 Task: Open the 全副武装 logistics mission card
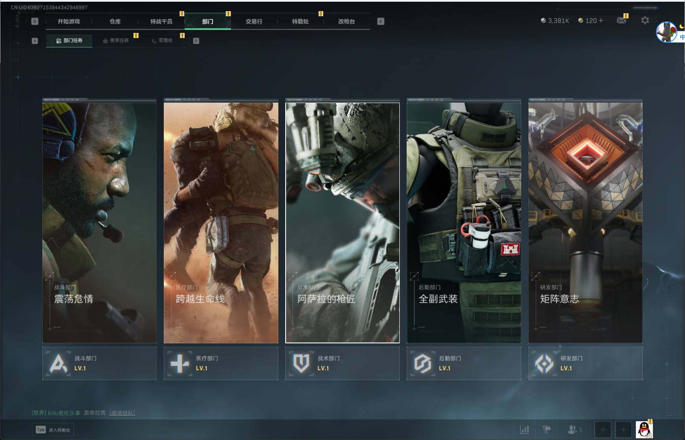464,222
